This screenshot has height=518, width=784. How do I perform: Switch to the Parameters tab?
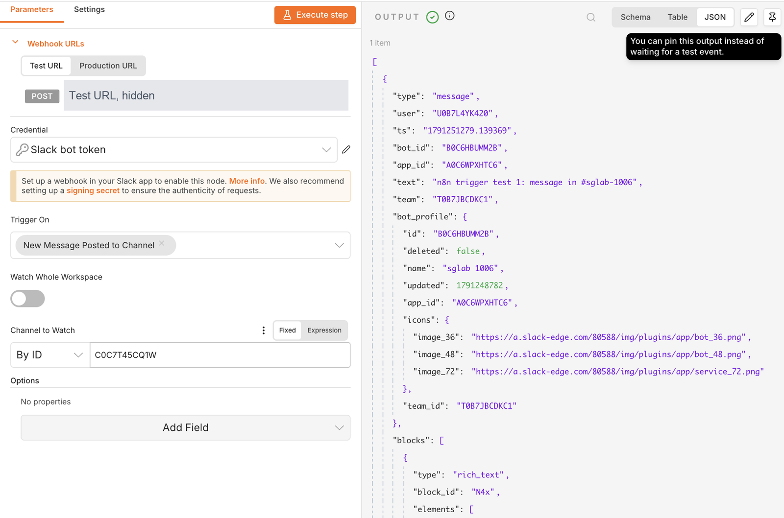tap(32, 10)
